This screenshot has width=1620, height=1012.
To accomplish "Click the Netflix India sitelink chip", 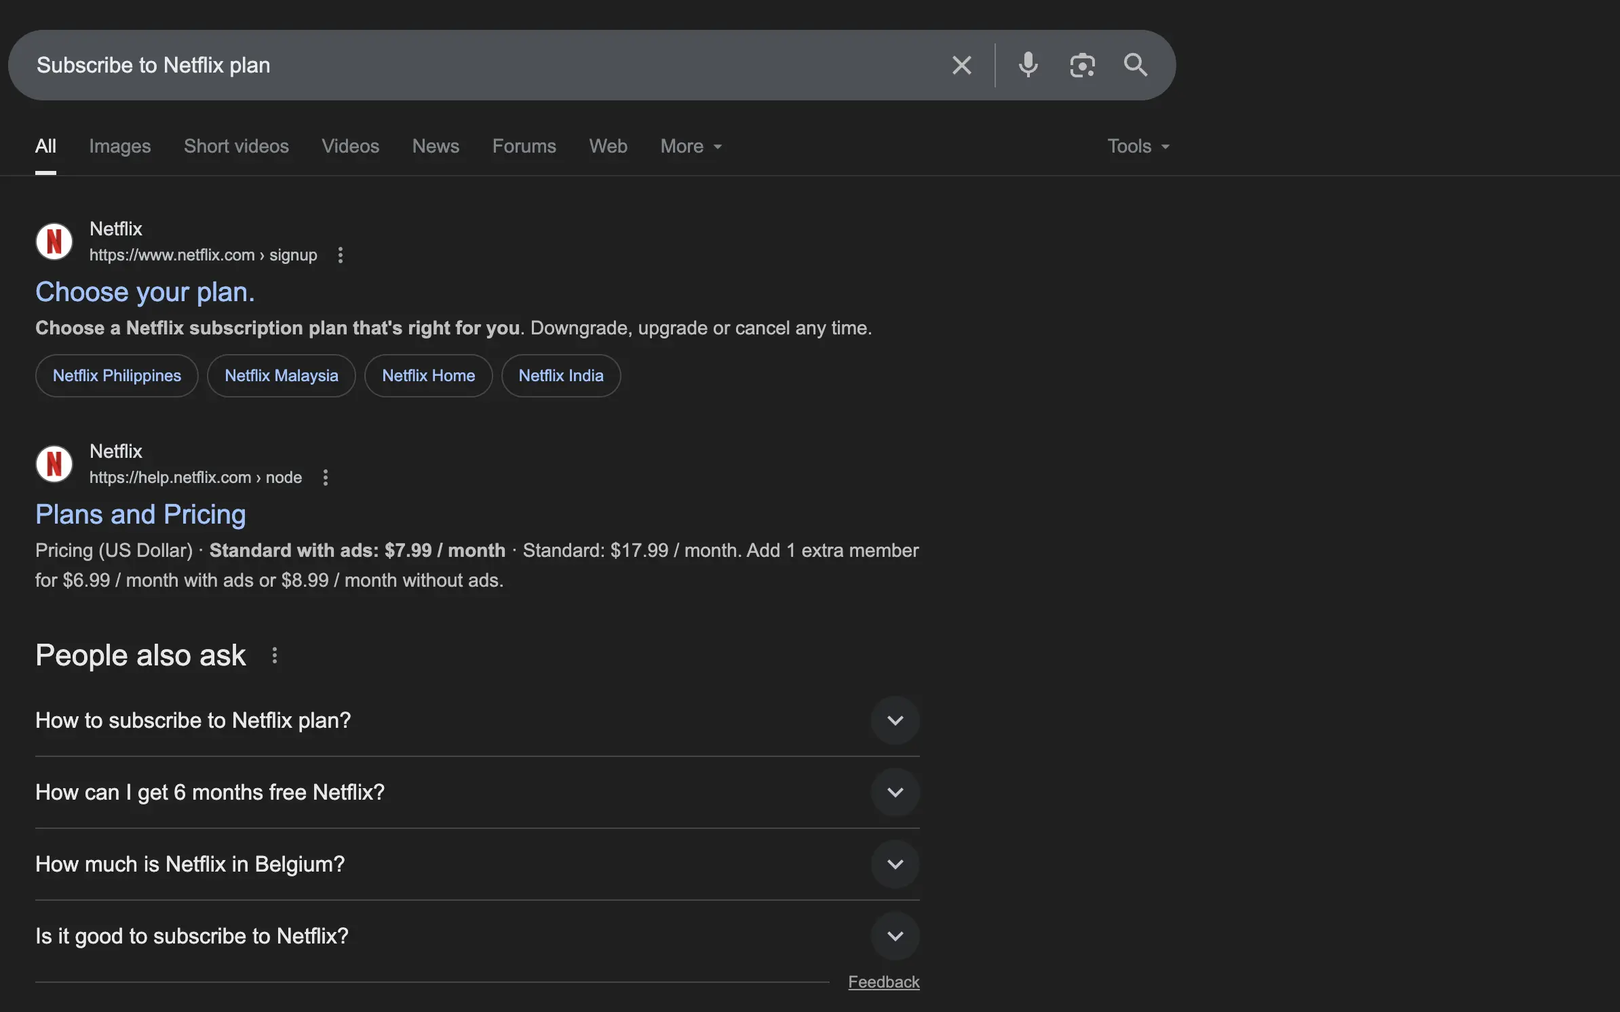I will pyautogui.click(x=561, y=376).
